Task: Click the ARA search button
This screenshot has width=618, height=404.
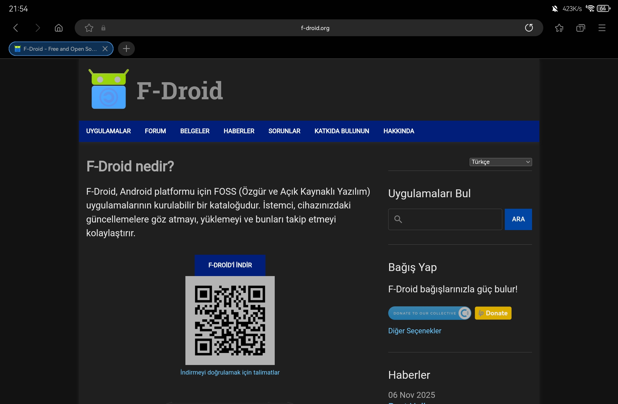Action: click(x=518, y=219)
